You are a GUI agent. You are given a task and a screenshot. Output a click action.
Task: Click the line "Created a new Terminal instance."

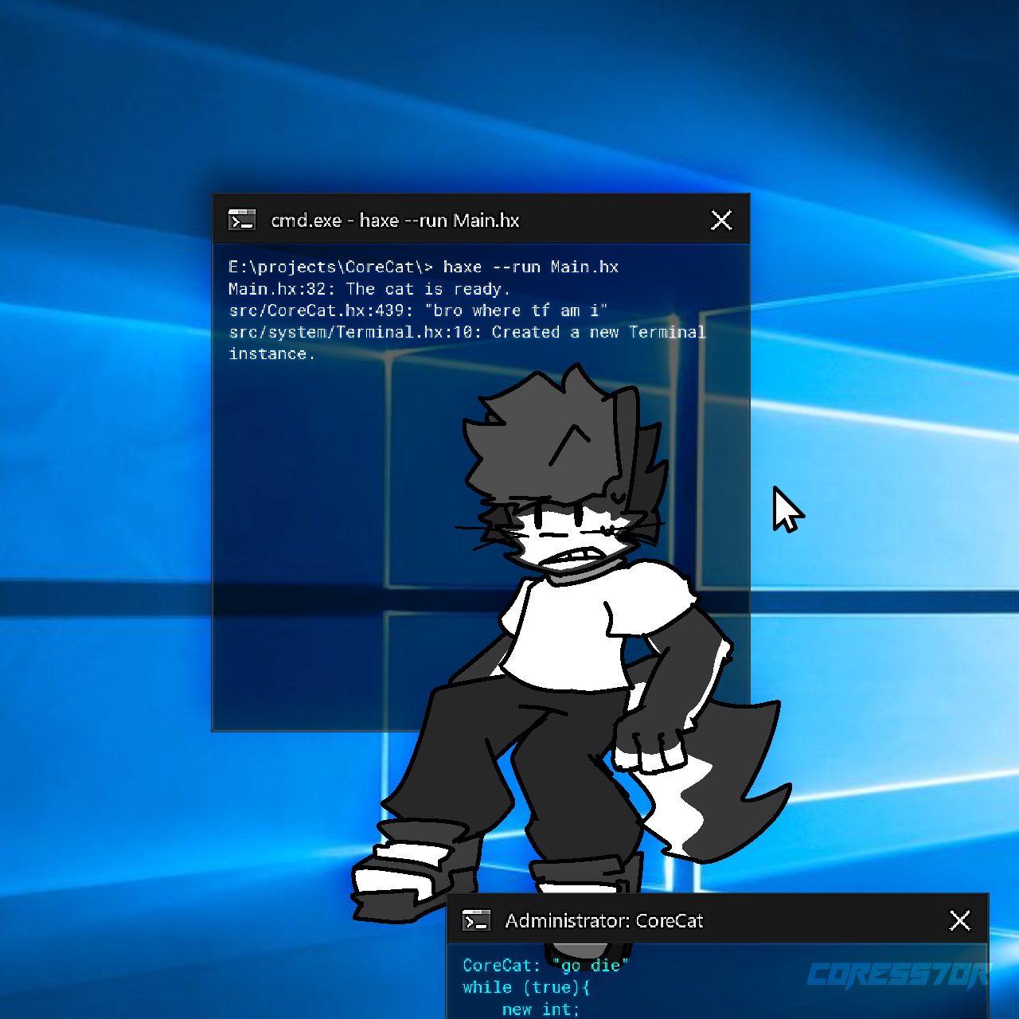tap(467, 343)
